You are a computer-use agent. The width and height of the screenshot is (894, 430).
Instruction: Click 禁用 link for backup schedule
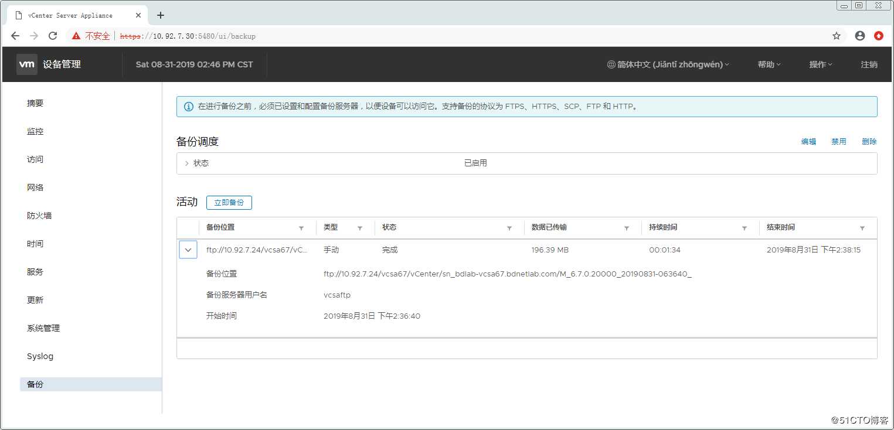click(839, 142)
